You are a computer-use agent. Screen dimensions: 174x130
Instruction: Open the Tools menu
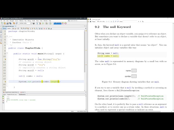click(41, 21)
